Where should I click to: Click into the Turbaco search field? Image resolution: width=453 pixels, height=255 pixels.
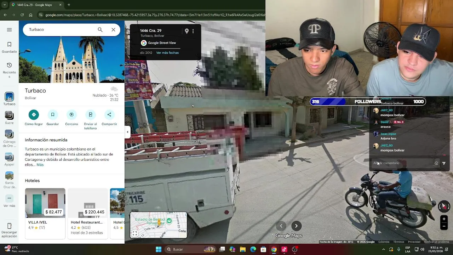(60, 30)
